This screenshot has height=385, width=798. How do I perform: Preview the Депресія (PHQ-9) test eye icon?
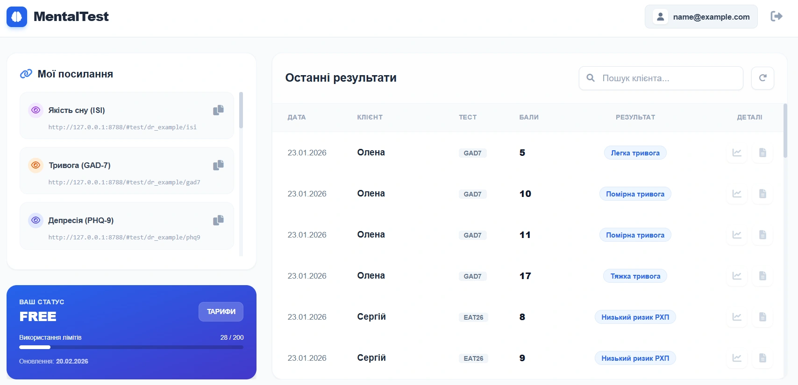pyautogui.click(x=36, y=220)
